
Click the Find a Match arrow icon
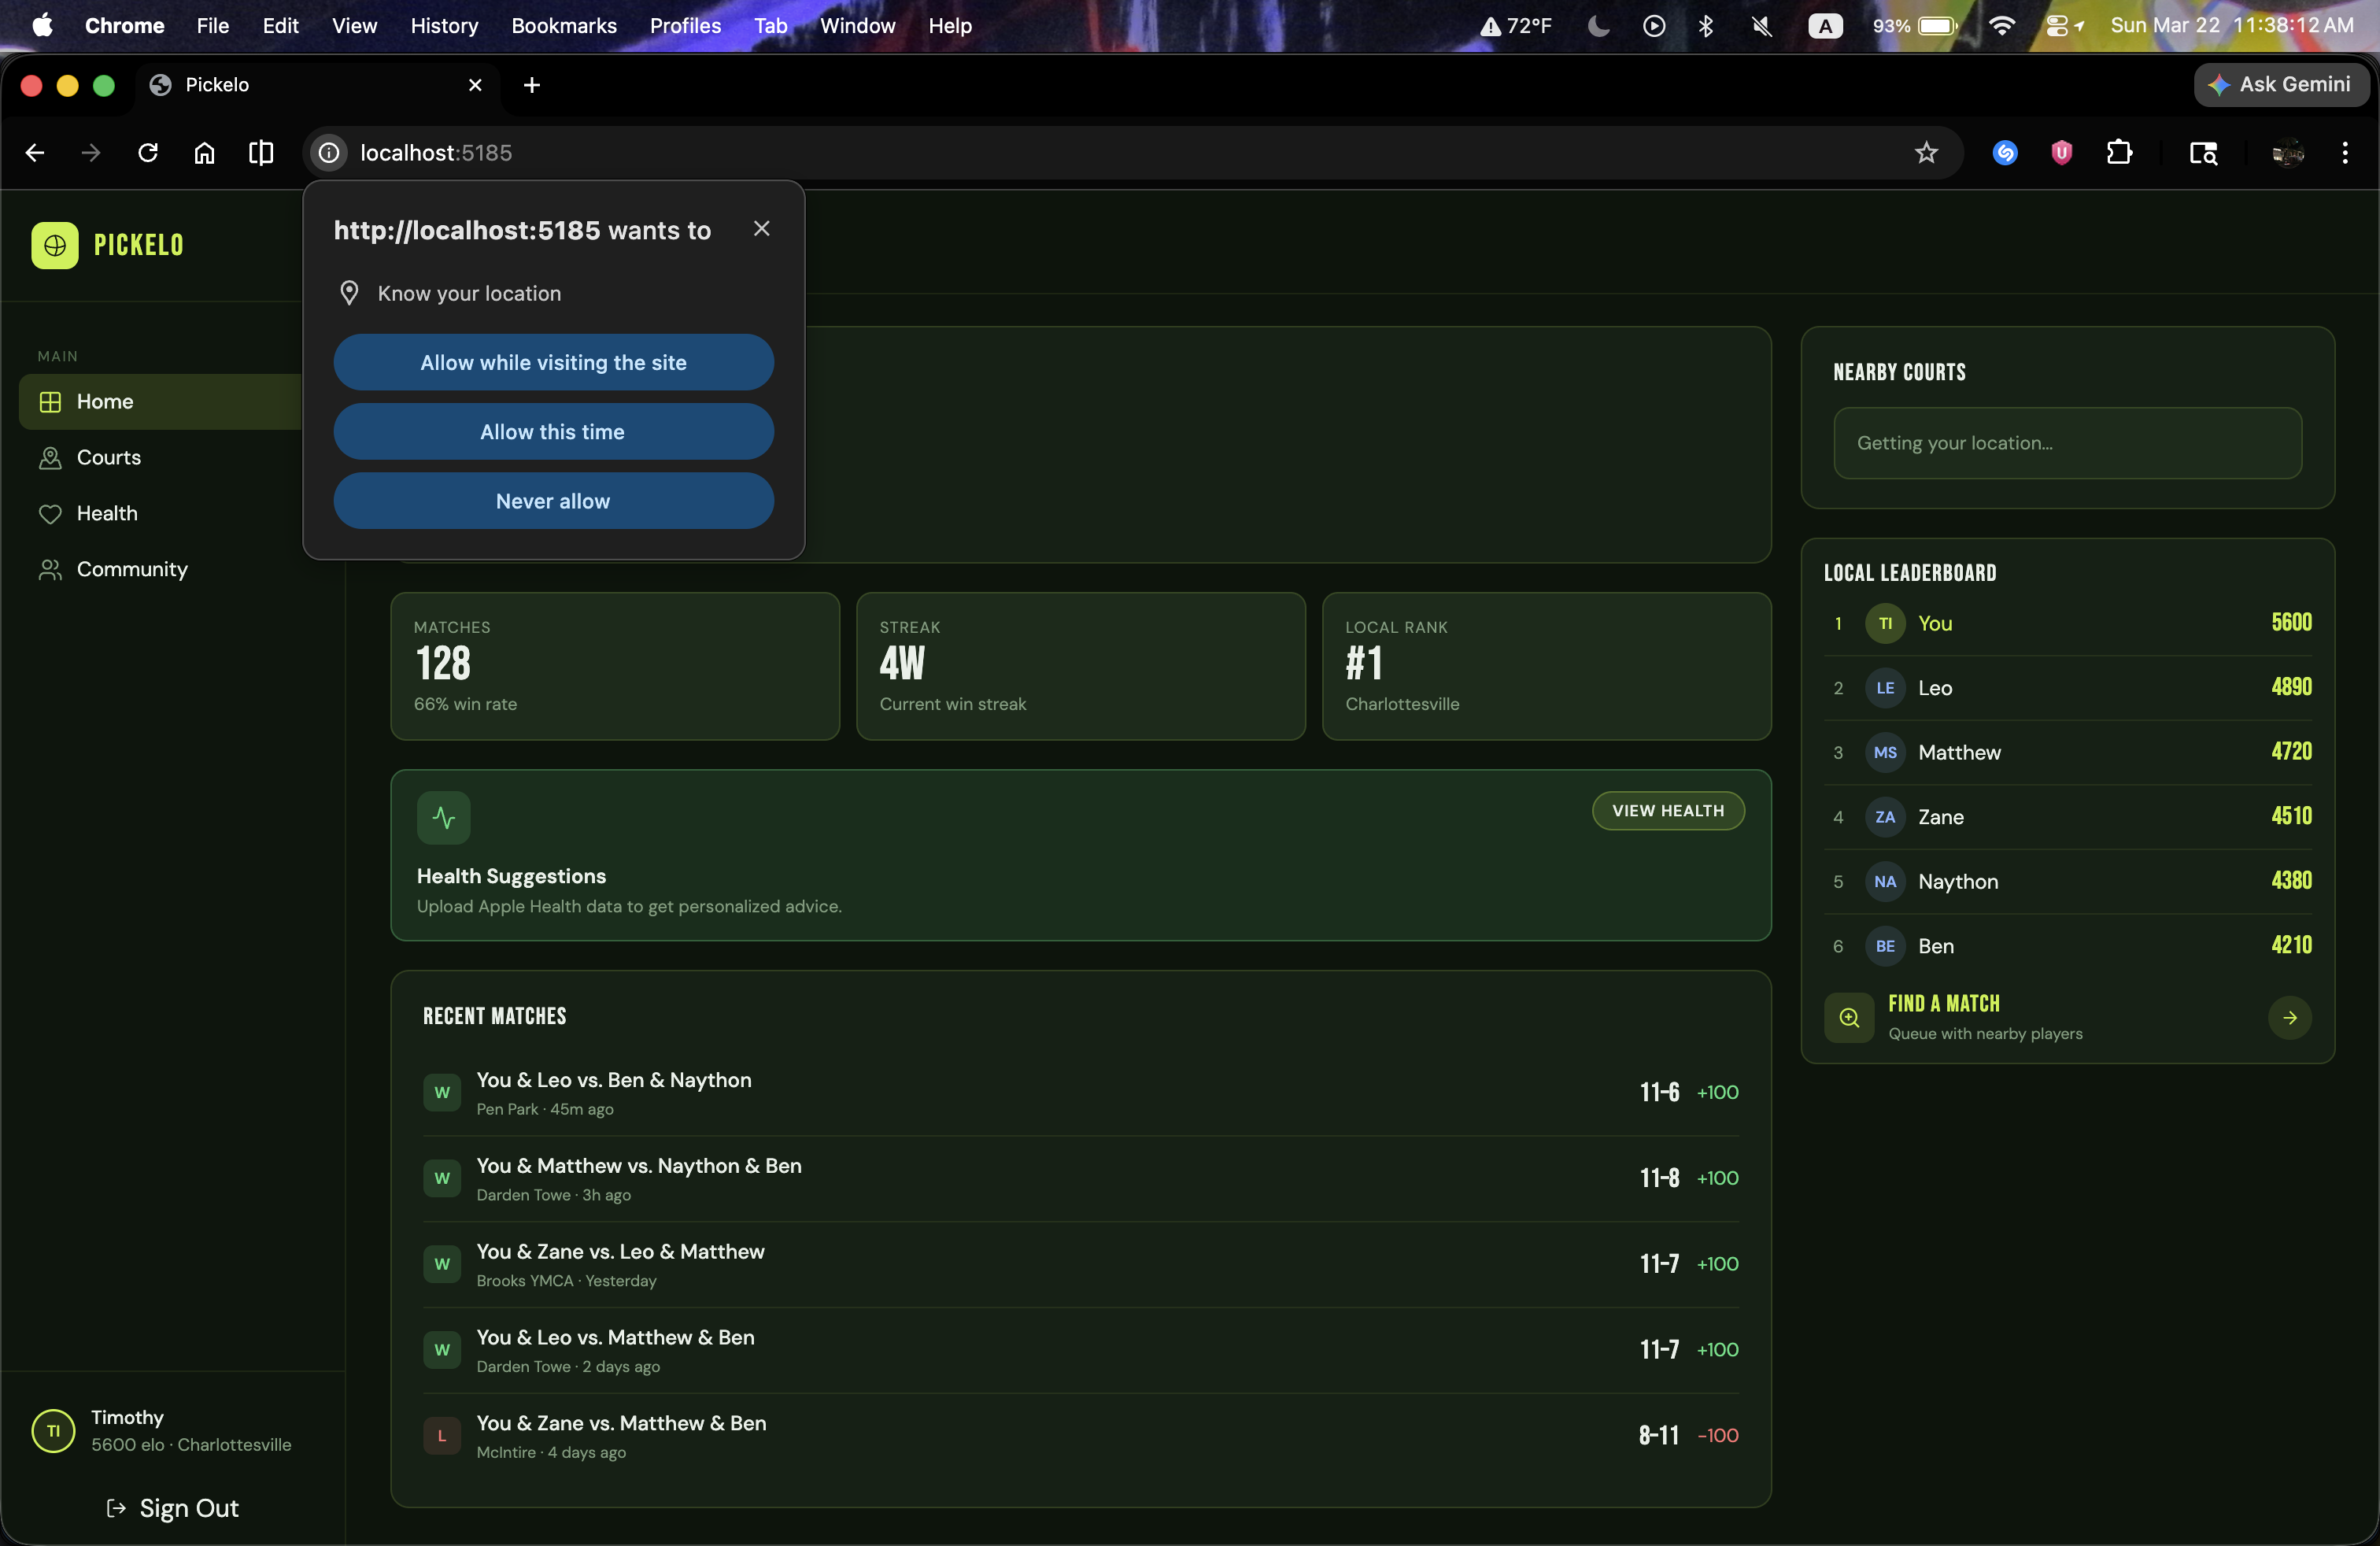[2289, 1018]
